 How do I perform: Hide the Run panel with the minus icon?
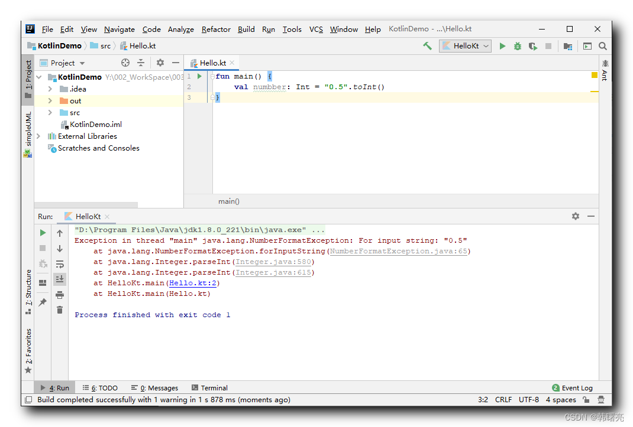coord(590,216)
